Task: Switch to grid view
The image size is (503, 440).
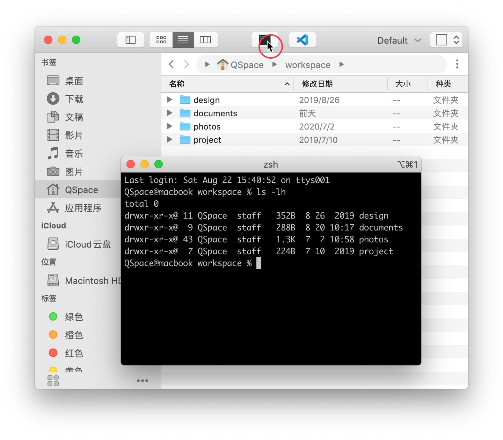Action: (161, 39)
